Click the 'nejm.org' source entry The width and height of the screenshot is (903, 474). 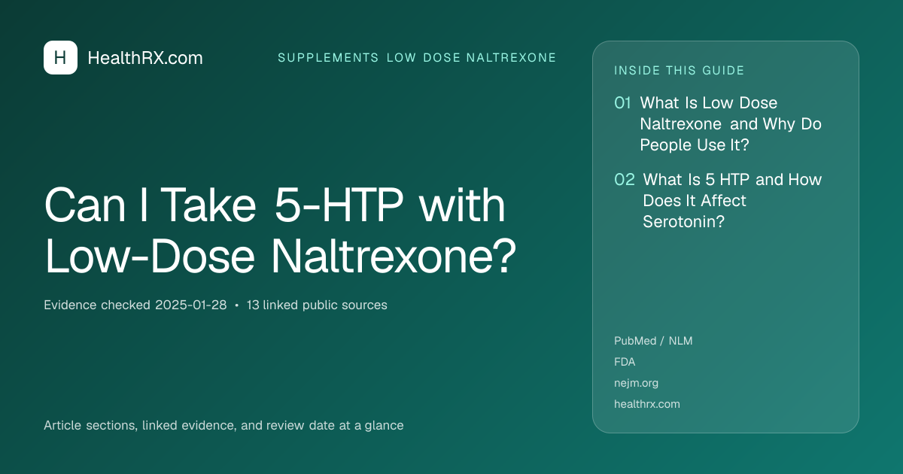pos(636,383)
